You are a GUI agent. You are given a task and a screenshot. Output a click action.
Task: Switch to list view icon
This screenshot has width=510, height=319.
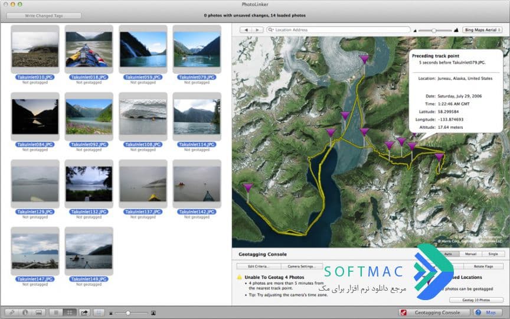pos(56,313)
